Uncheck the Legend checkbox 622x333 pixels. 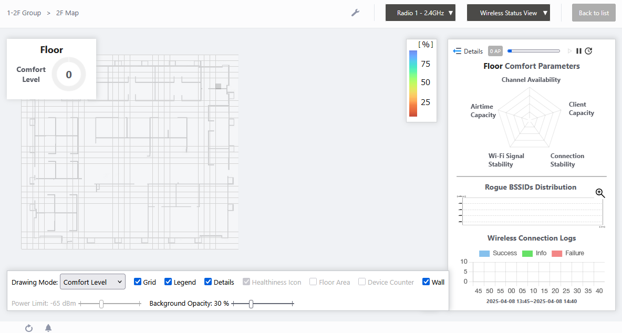[168, 282]
